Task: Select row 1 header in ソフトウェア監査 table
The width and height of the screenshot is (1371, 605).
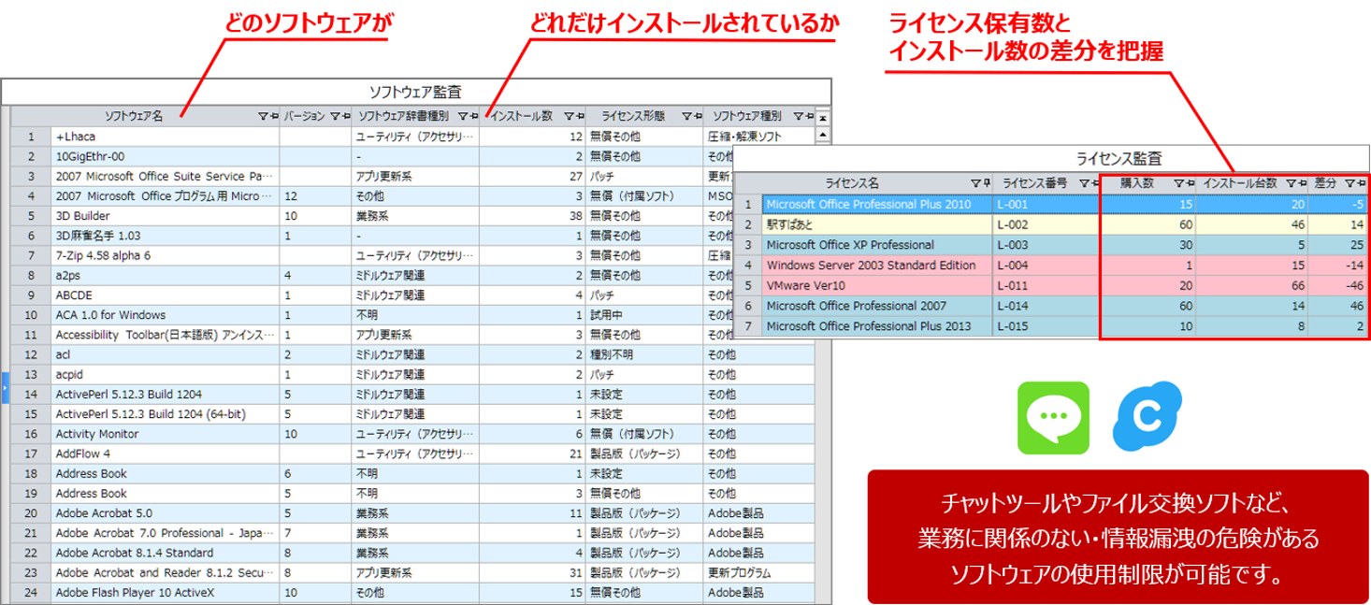Action: coord(31,137)
